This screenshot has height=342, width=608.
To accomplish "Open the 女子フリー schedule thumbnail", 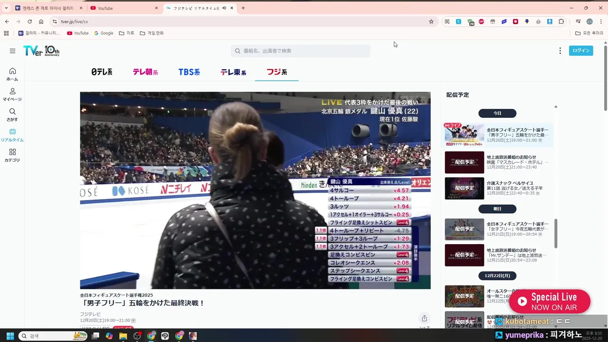I will (x=464, y=229).
